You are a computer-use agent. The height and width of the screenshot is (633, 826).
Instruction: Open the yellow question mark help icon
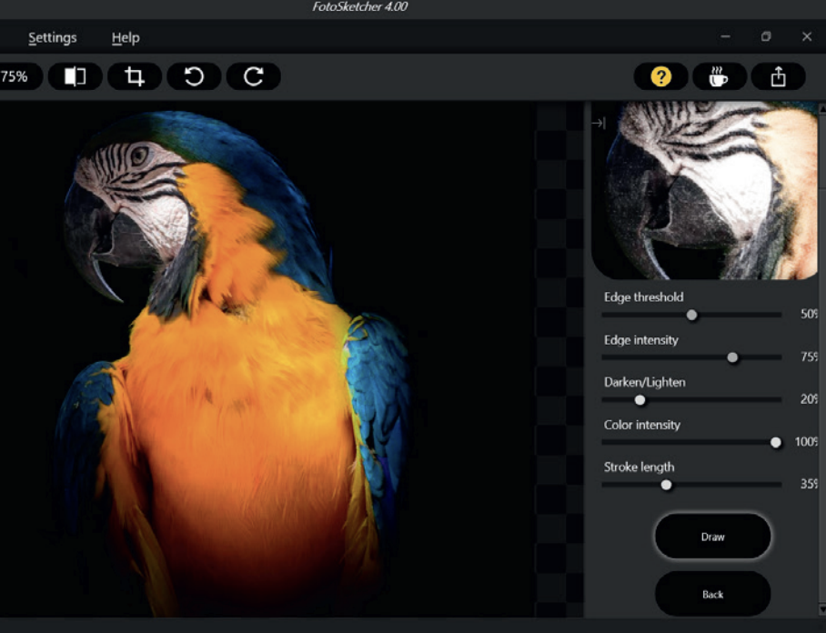pos(660,77)
